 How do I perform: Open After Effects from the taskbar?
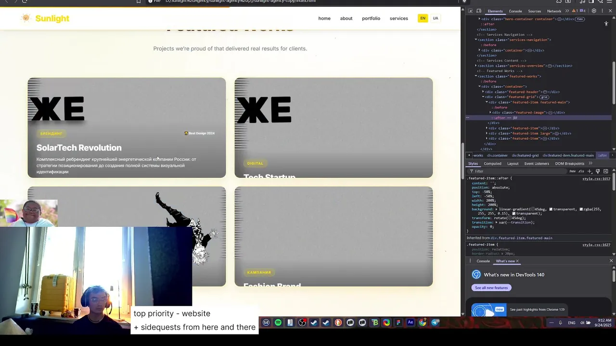(x=411, y=323)
